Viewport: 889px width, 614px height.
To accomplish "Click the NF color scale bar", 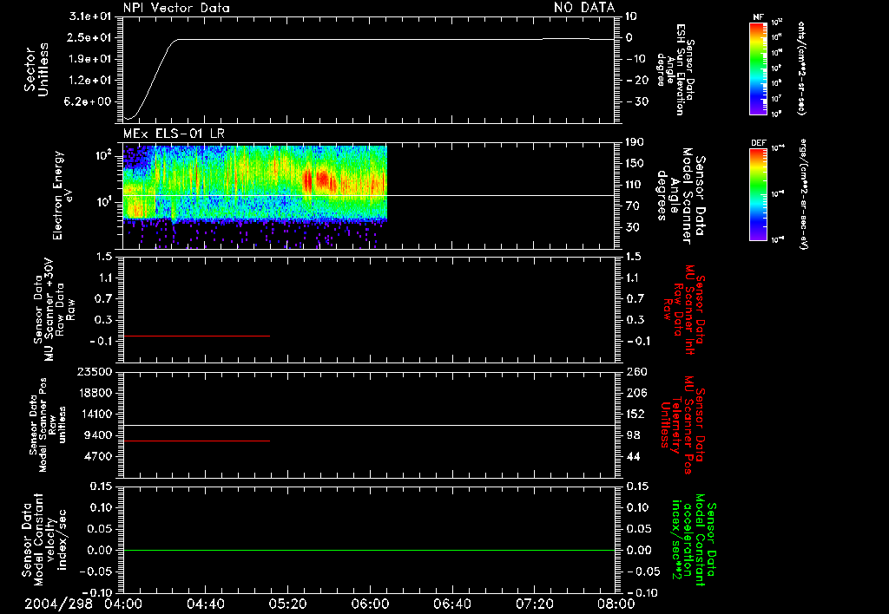I will coord(758,69).
